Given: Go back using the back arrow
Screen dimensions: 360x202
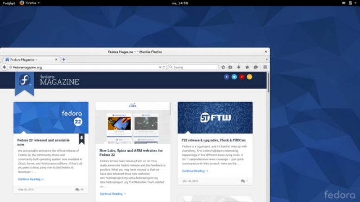Looking at the screenshot, I should pos(5,67).
